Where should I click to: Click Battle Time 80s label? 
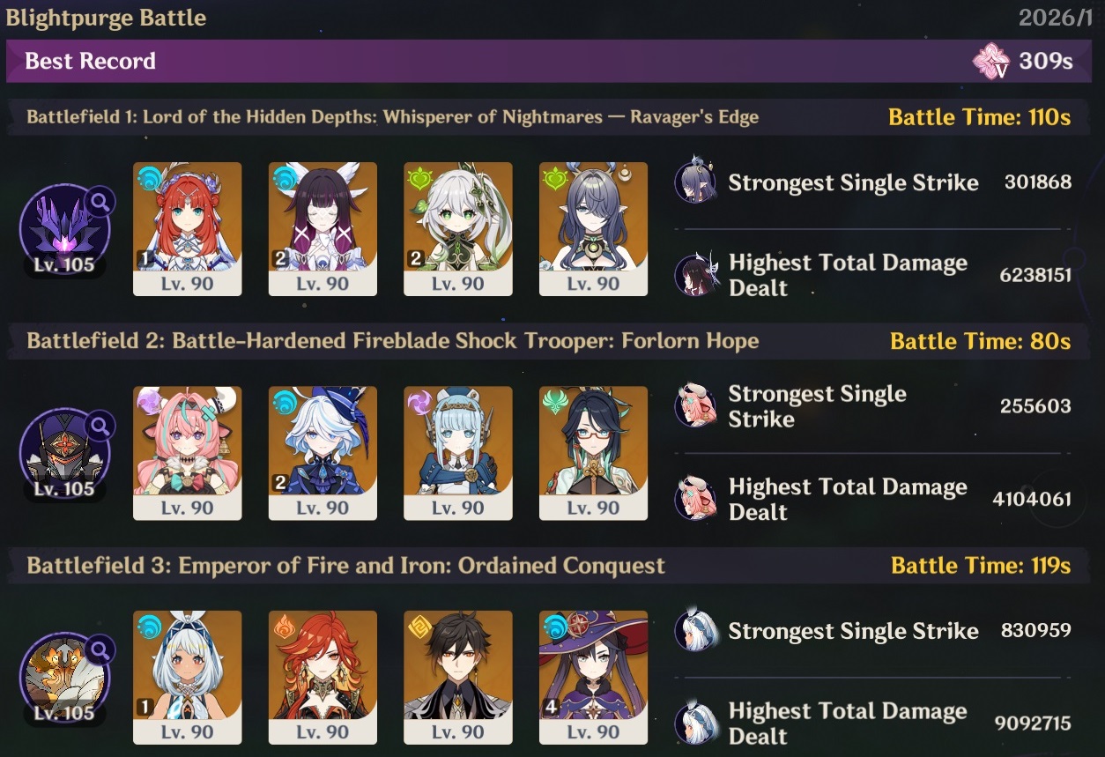tap(981, 341)
